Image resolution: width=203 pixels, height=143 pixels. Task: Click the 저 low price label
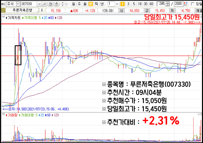point(172,11)
